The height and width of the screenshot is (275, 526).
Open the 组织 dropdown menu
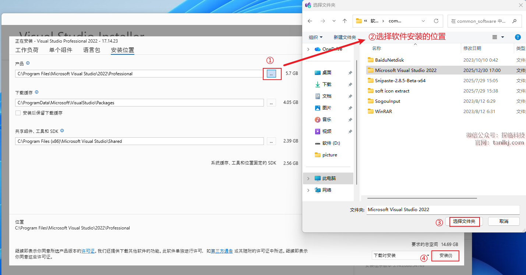tap(315, 37)
